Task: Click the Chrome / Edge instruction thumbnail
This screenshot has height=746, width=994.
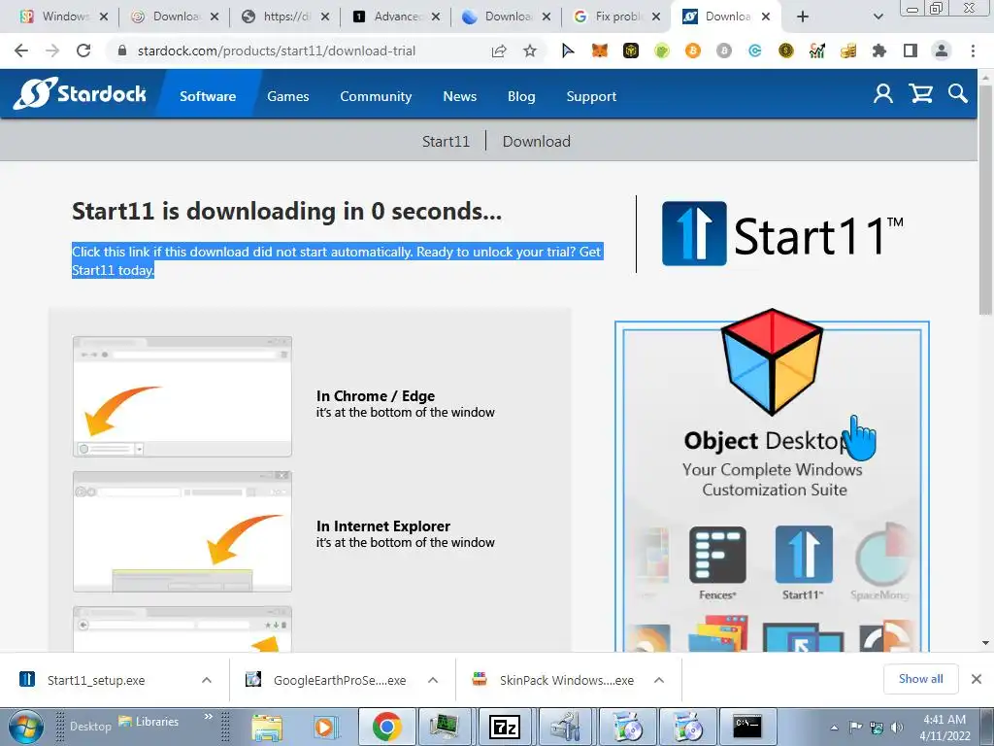Action: coord(182,396)
